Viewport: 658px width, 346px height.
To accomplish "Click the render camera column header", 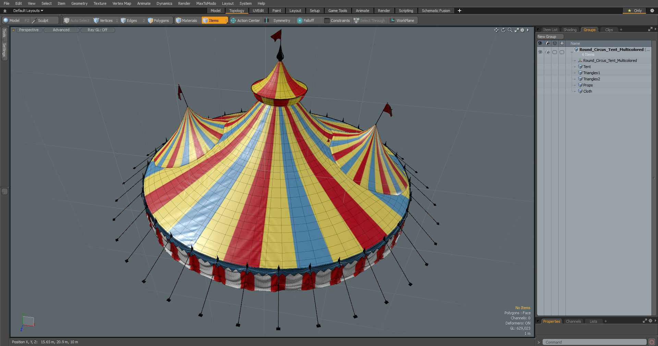I will [x=548, y=43].
